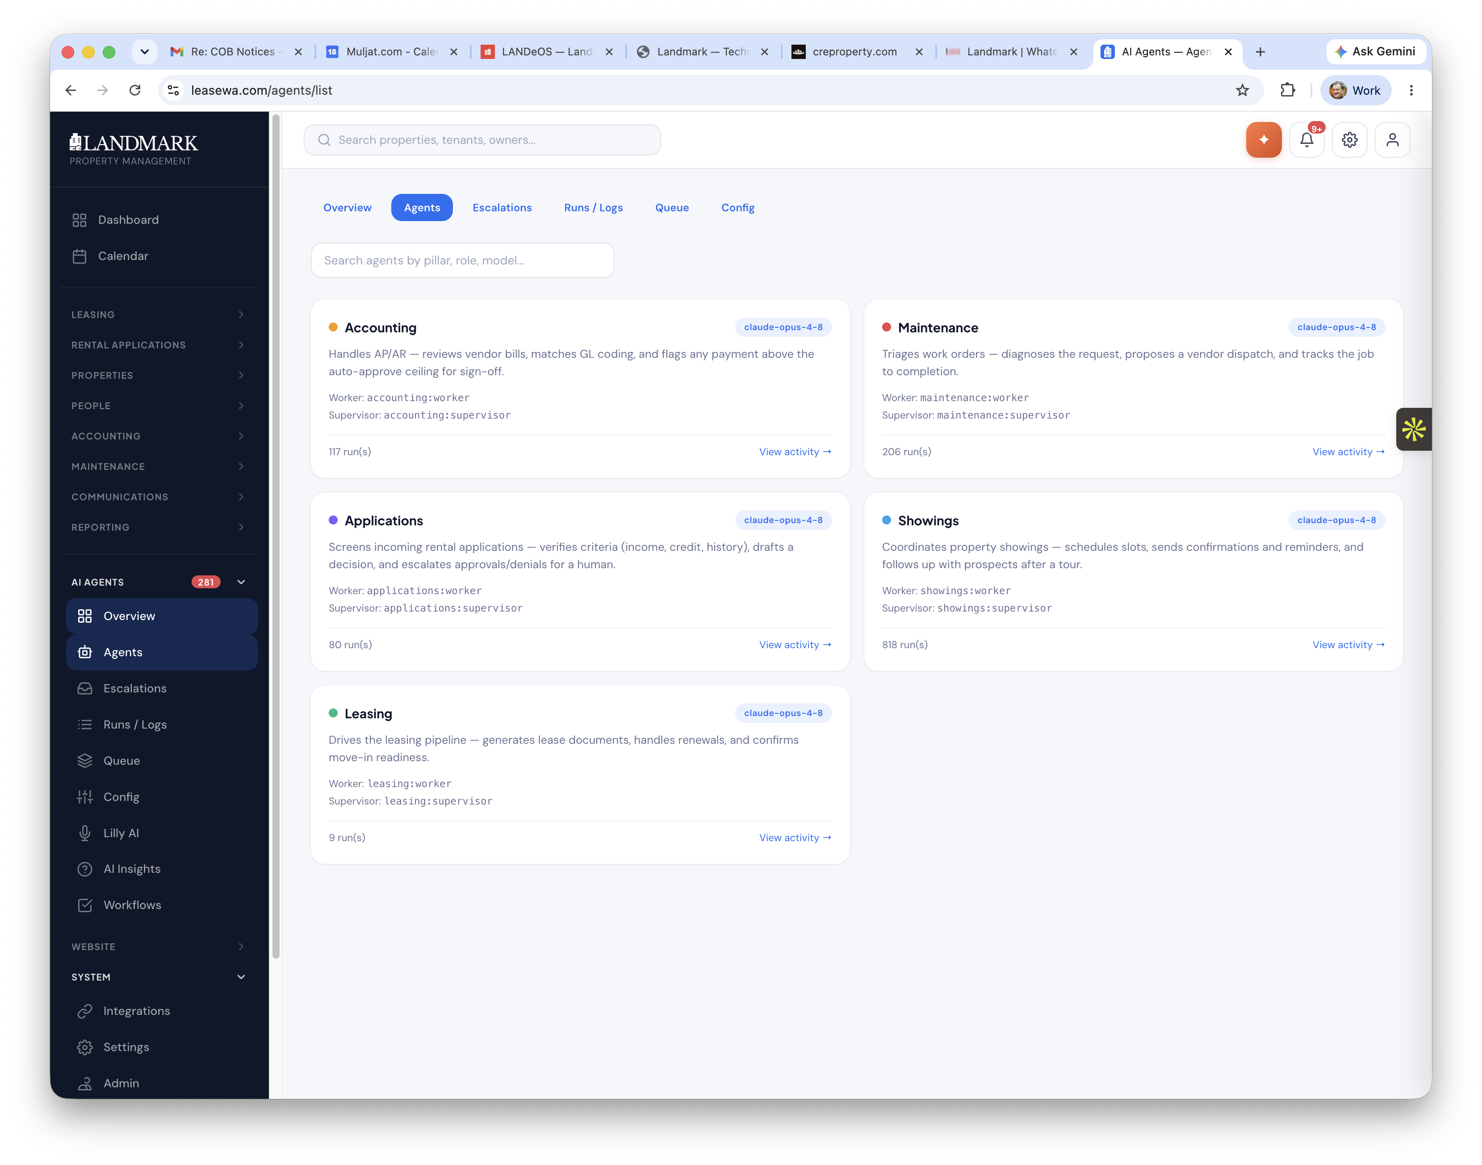The height and width of the screenshot is (1165, 1482).
Task: Open Integrations link icon
Action: pos(84,1011)
